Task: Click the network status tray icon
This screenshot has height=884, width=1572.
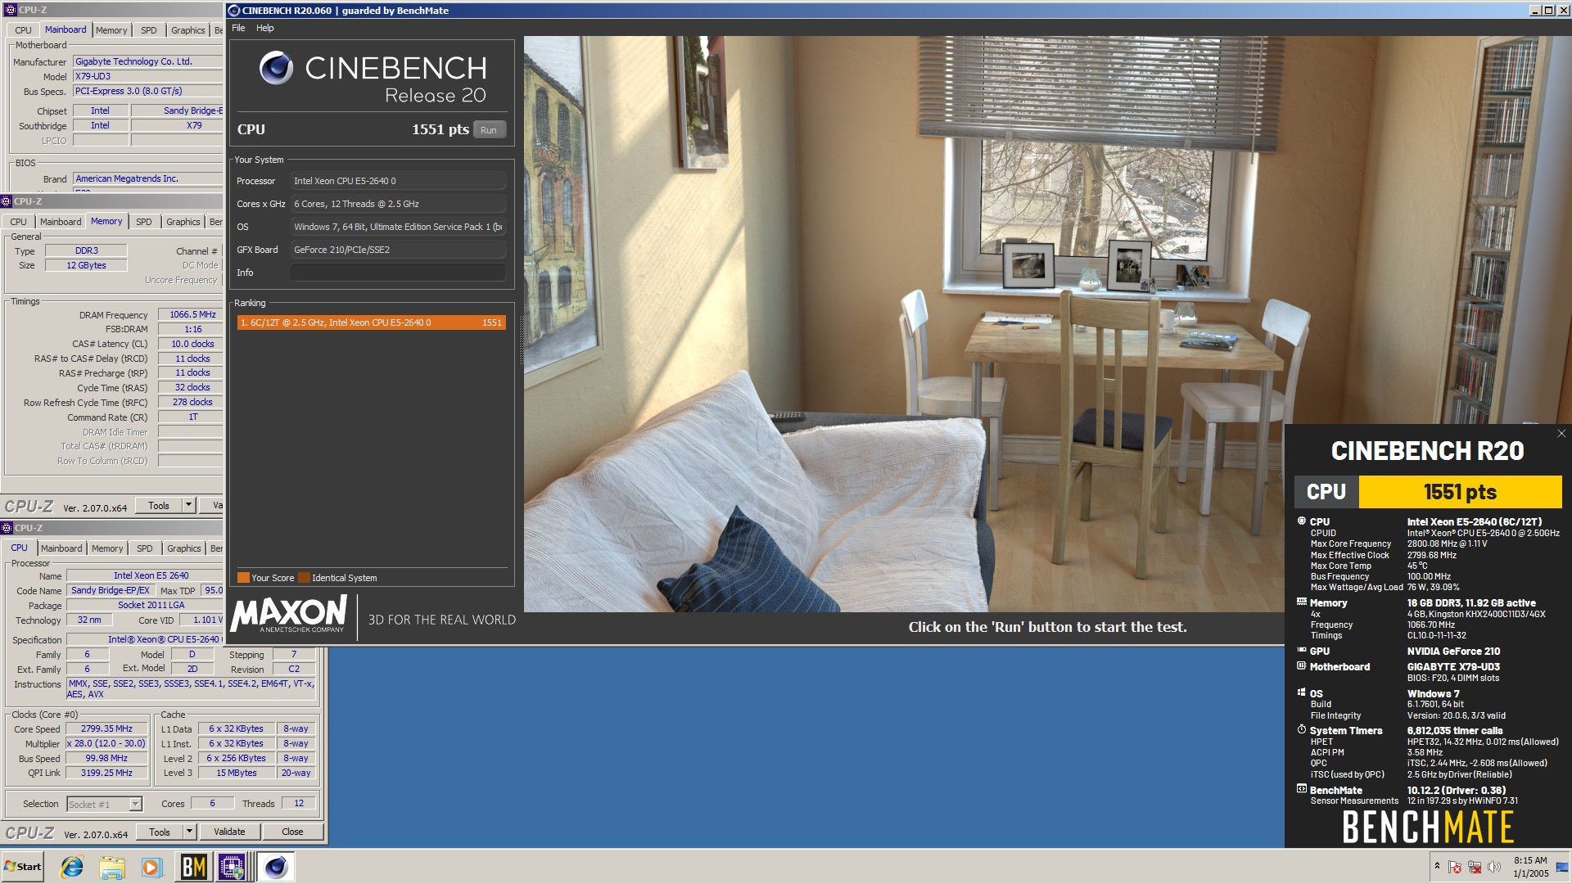Action: (x=1475, y=867)
